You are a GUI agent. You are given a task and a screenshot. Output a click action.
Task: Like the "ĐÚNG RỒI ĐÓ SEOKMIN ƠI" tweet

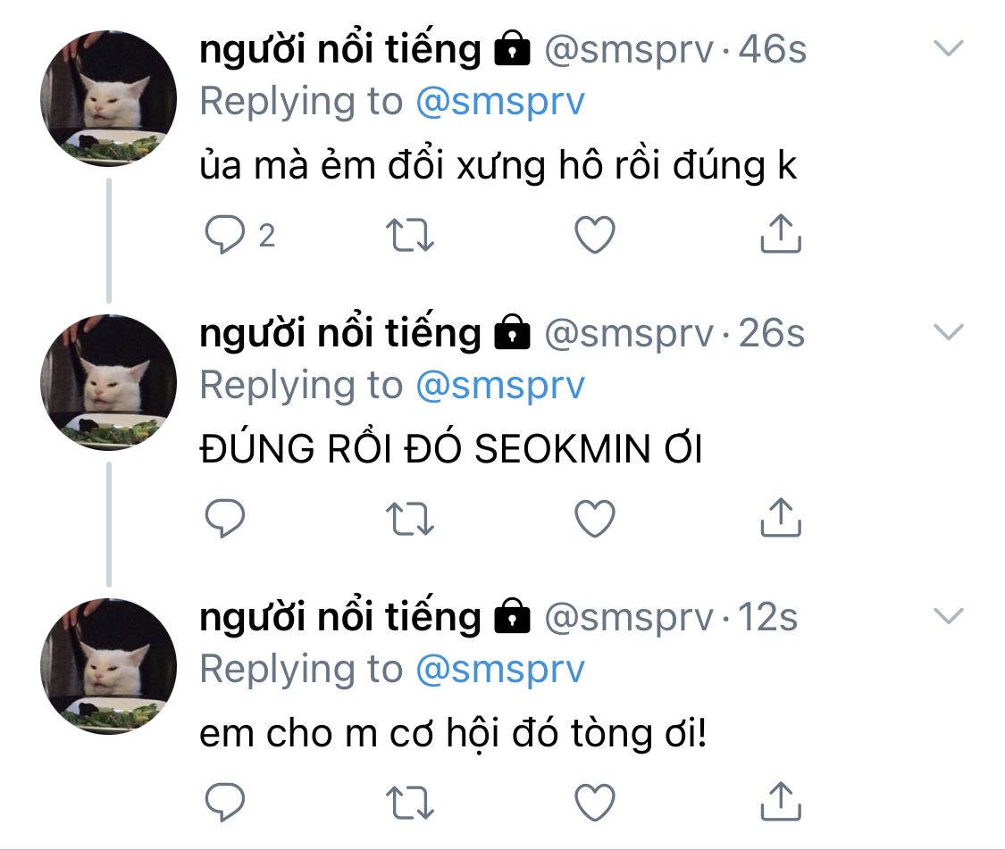click(x=594, y=519)
